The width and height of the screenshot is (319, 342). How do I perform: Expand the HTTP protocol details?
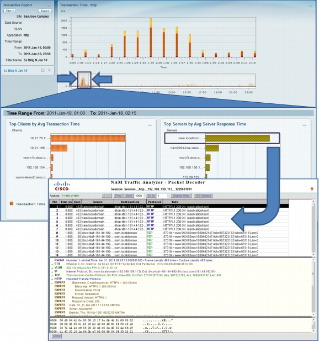(x=52, y=280)
